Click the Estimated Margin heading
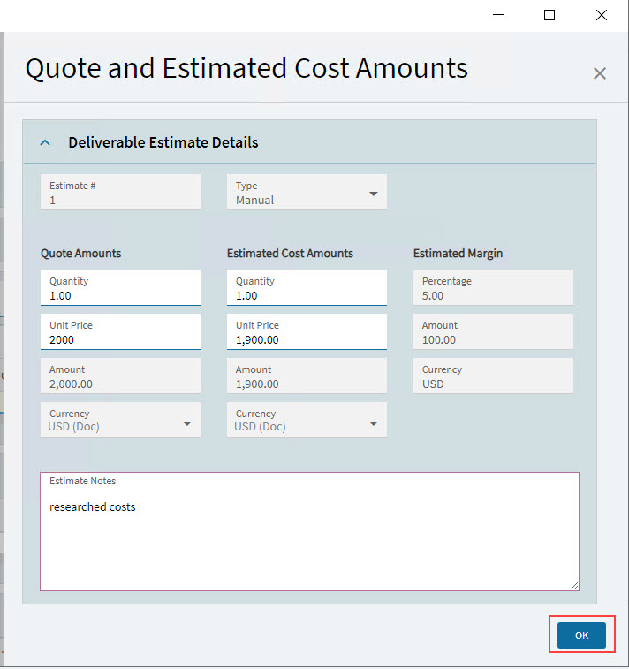This screenshot has width=629, height=669. pos(458,254)
